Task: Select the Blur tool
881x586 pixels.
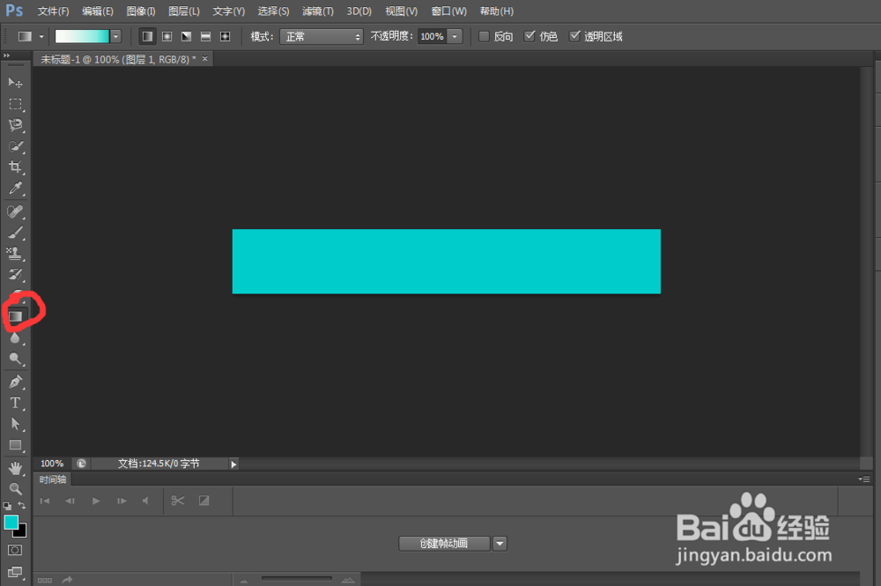Action: 15,338
